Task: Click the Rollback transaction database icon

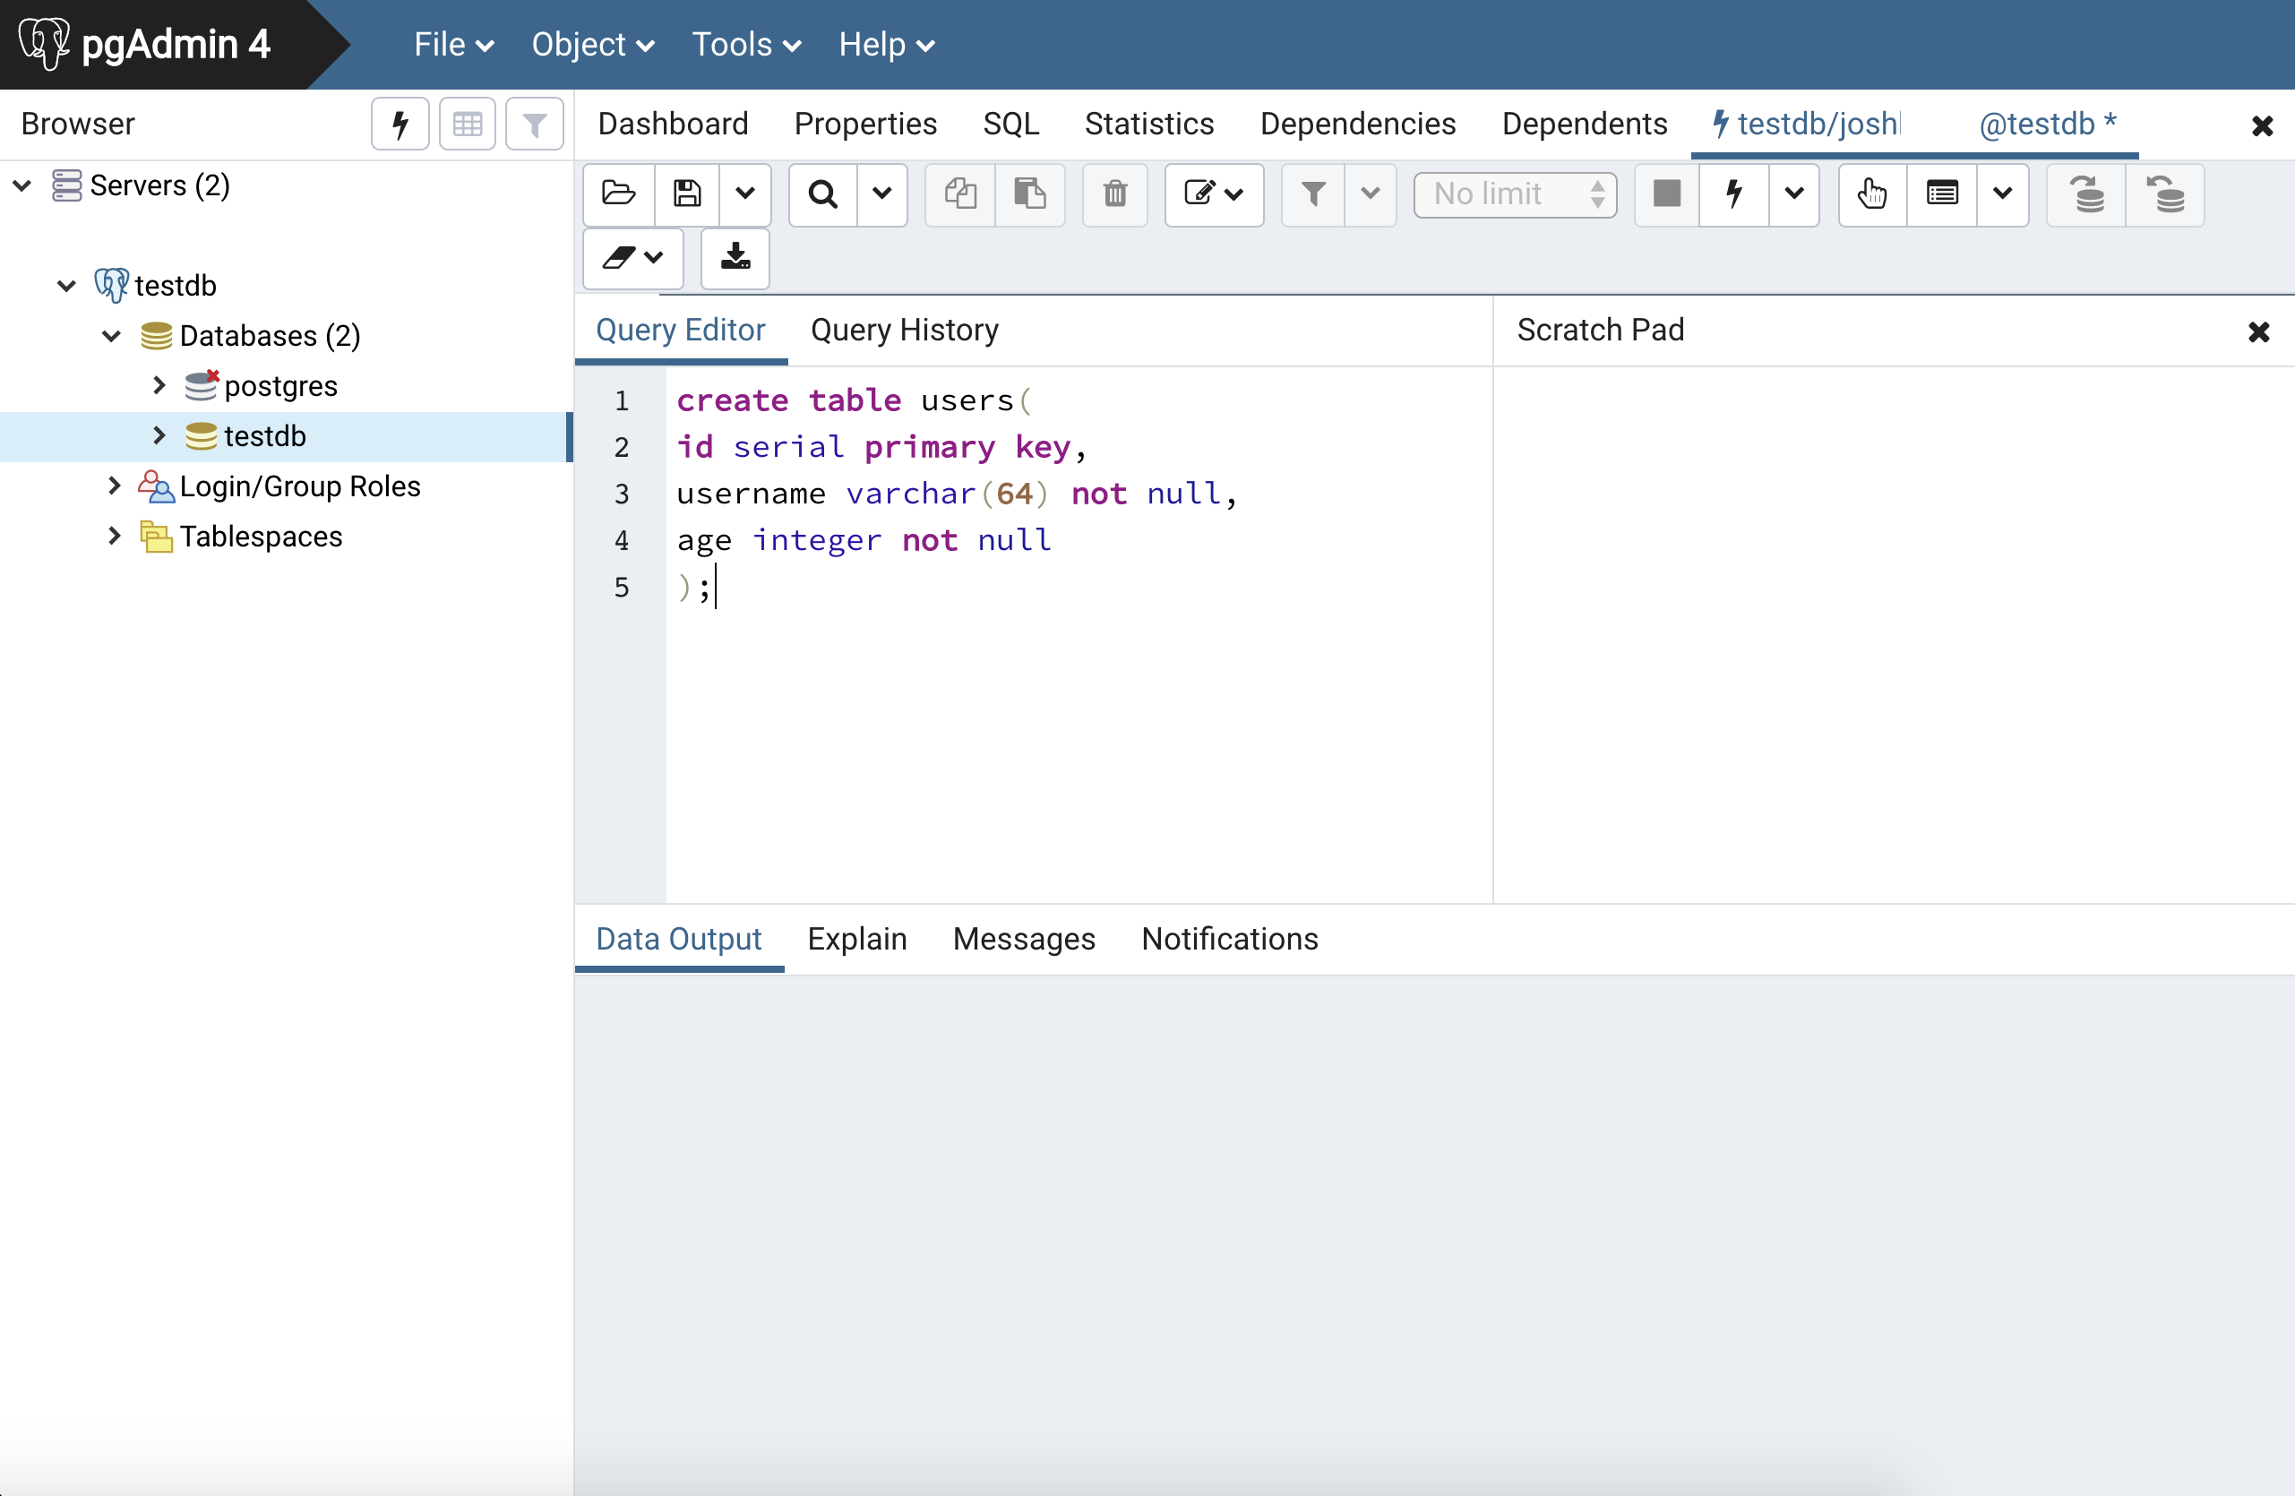Action: [2166, 193]
